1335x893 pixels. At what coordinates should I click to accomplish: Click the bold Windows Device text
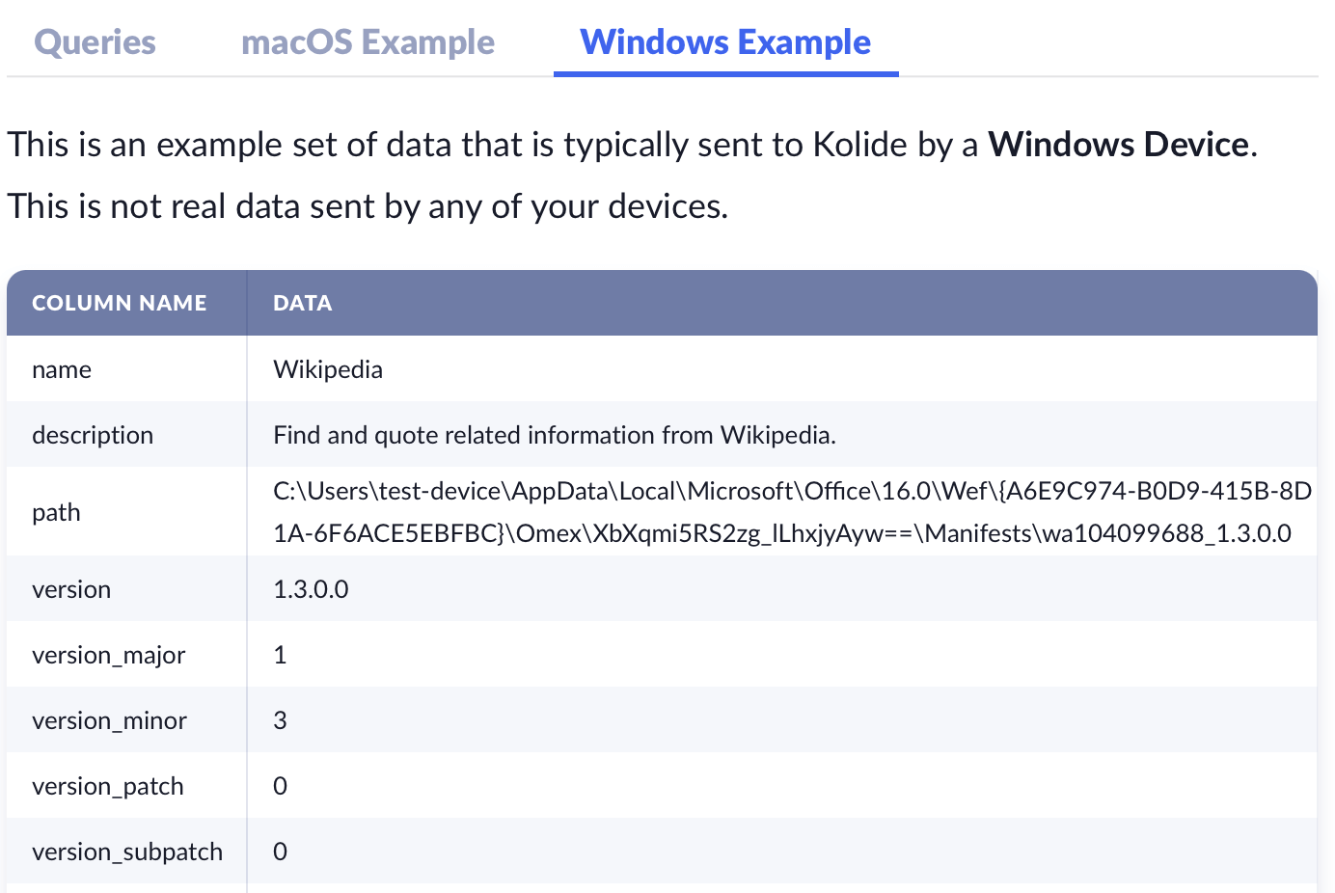(x=1119, y=145)
